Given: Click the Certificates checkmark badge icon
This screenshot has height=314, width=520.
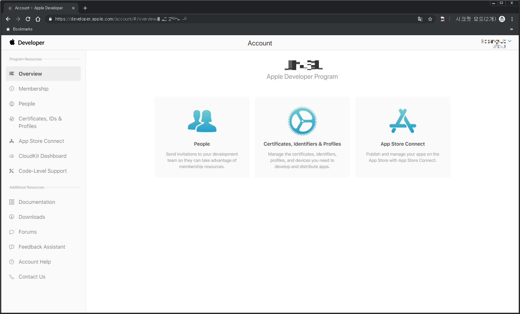Looking at the screenshot, I should pos(12,119).
